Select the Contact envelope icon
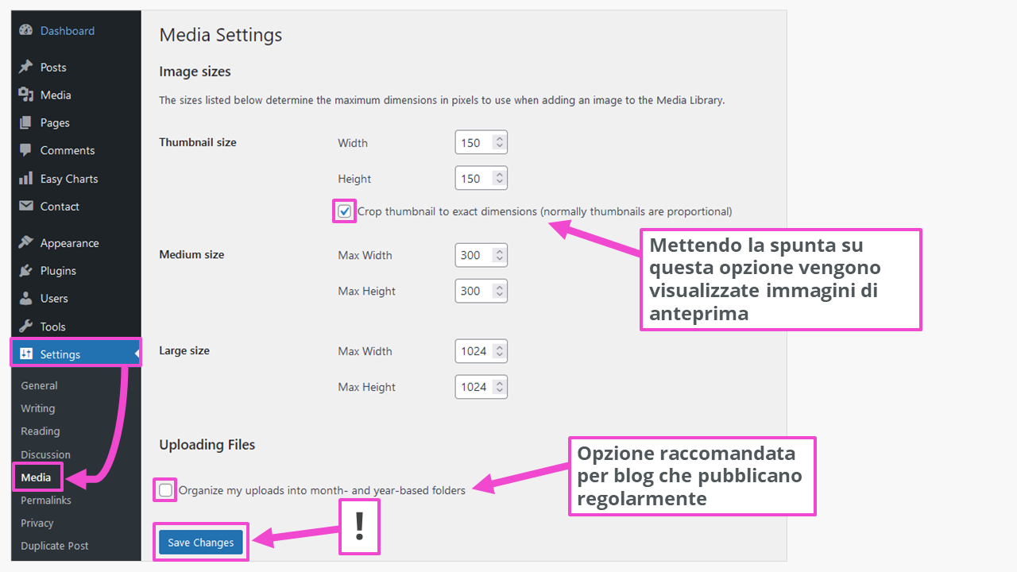1017x572 pixels. [25, 206]
